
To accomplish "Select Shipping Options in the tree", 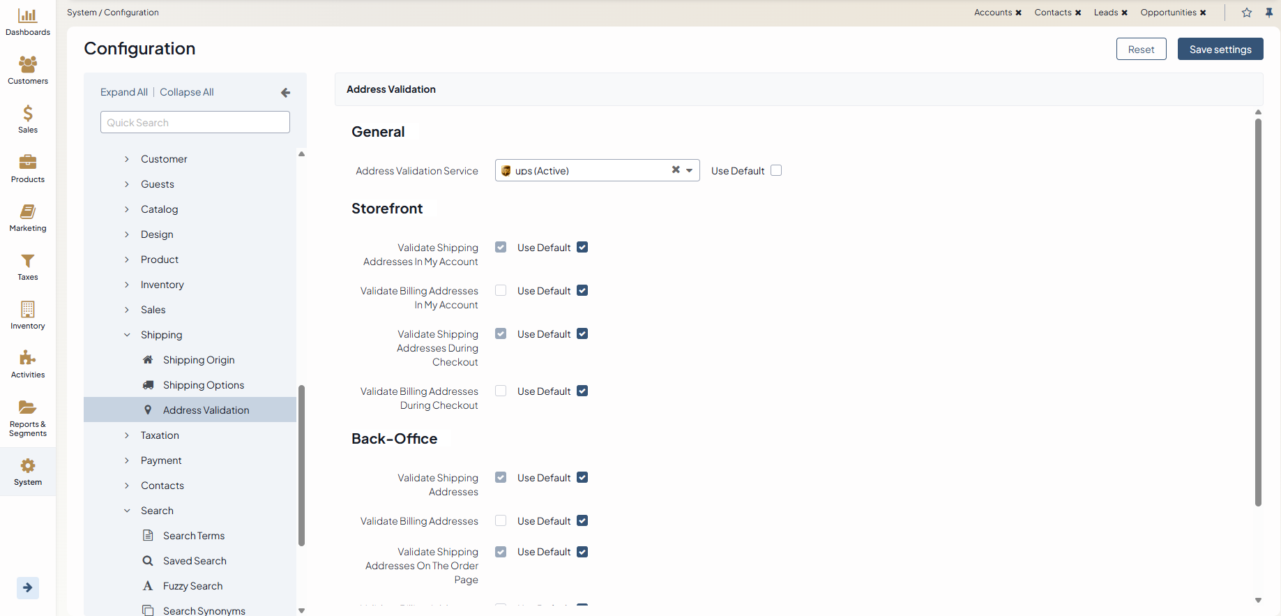I will click(x=203, y=385).
